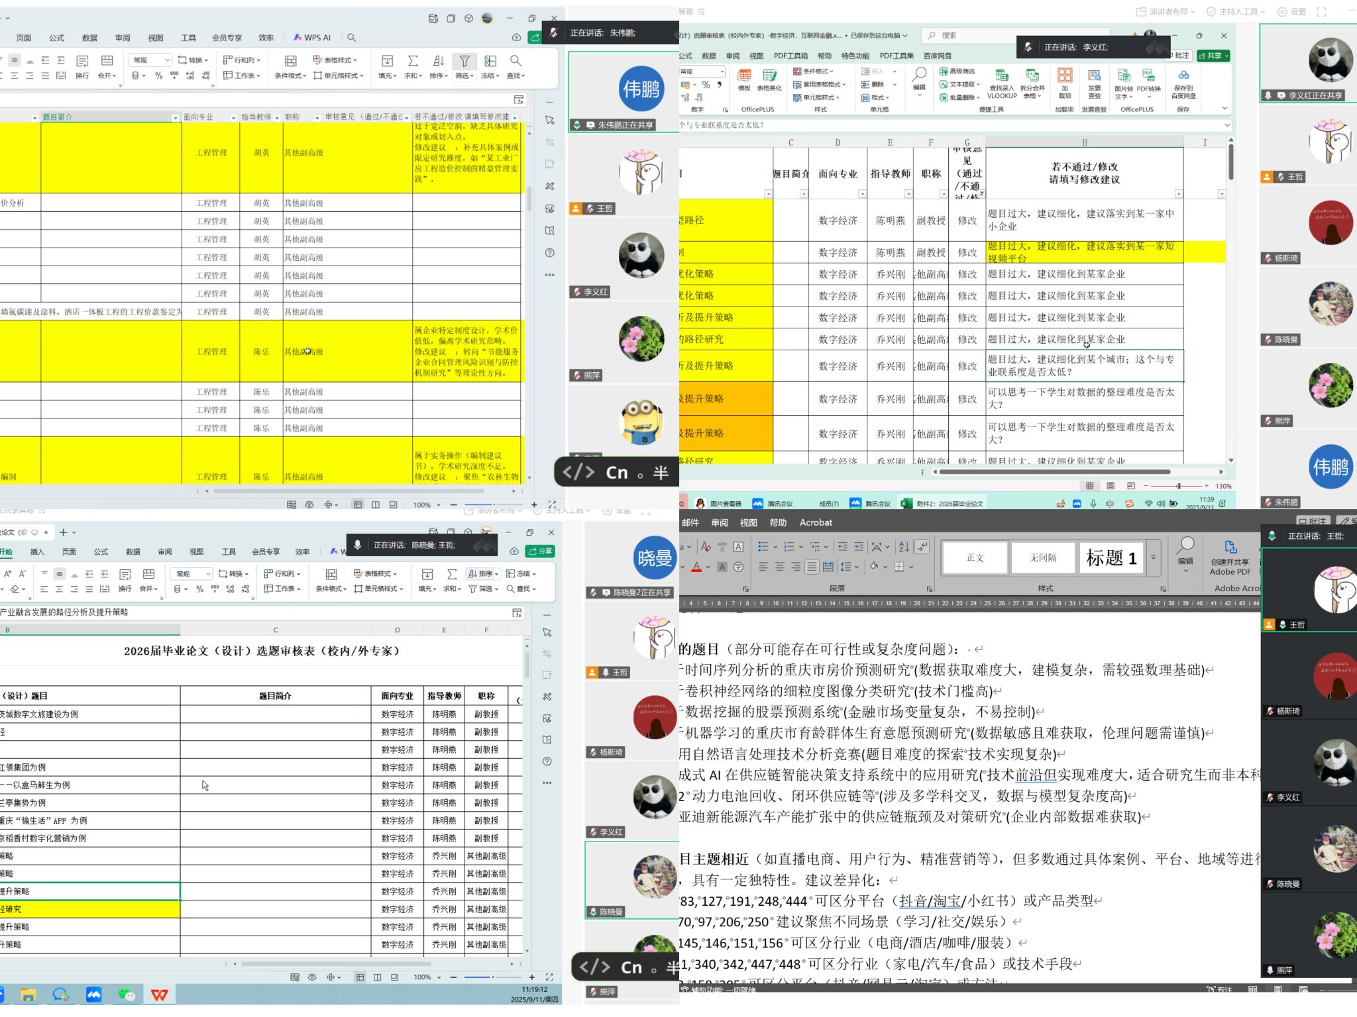Click 创建并共享 Adobe PDF icon
The width and height of the screenshot is (1357, 1017).
(x=1230, y=548)
